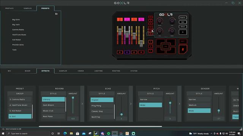Open Spotify from the taskbar
The height and width of the screenshot is (136, 243).
click(x=109, y=133)
